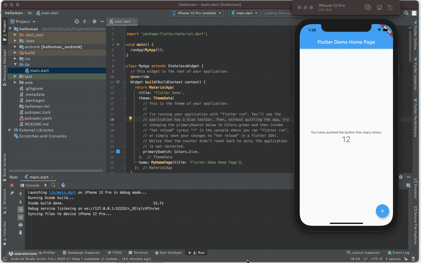Rotate the simulator device icon
Screen dimensions: 421x263
pos(390,7)
